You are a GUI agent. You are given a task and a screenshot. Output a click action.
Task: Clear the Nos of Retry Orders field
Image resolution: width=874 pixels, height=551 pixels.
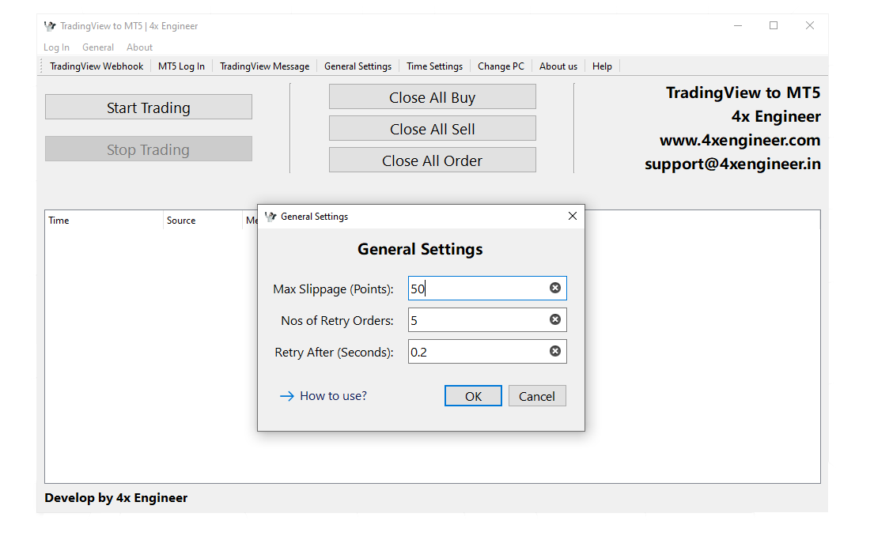[x=555, y=320]
